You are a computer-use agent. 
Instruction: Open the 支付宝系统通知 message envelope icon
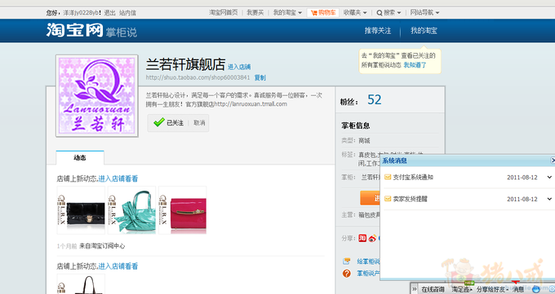[388, 177]
